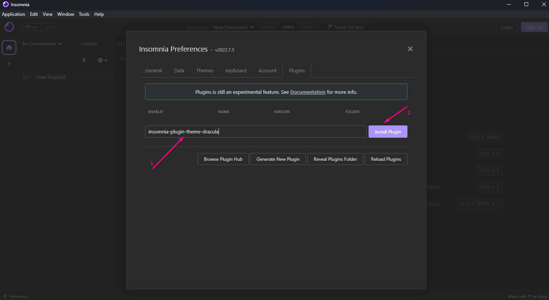Screen dimensions: 549x300
Task: Maximize the Insomnia window
Action: (526, 5)
